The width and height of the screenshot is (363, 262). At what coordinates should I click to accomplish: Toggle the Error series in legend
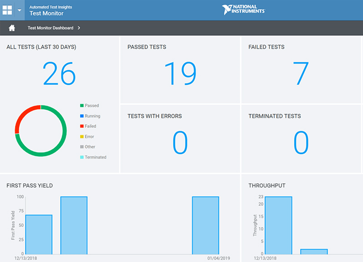point(89,137)
